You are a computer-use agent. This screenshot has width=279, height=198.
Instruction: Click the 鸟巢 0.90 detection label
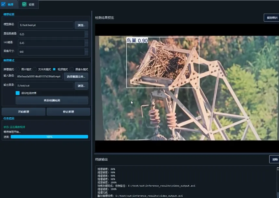tap(137, 40)
